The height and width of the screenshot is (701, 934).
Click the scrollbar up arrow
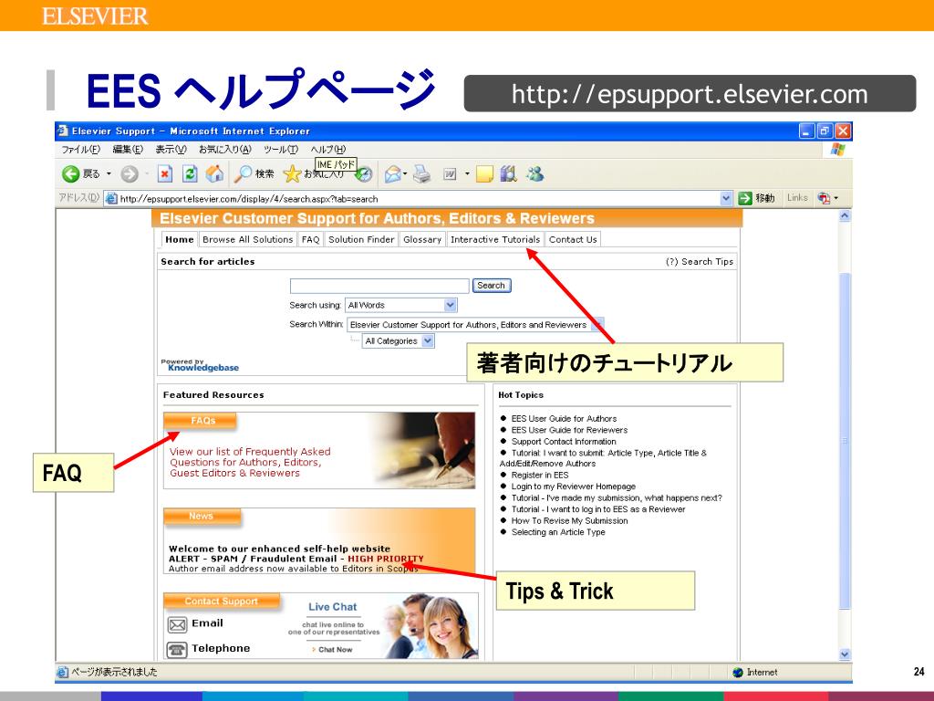(845, 215)
